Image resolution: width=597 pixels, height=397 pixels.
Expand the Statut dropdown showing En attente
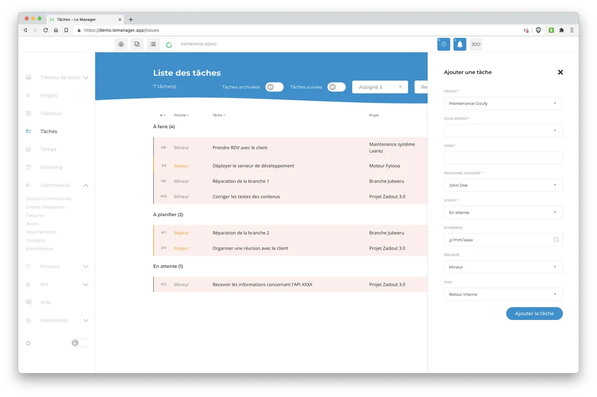503,213
